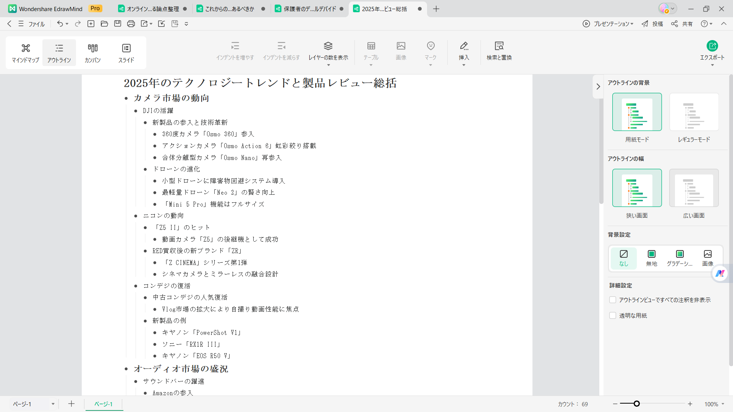Select 無地 as background setting
This screenshot has height=412, width=733.
tap(651, 258)
